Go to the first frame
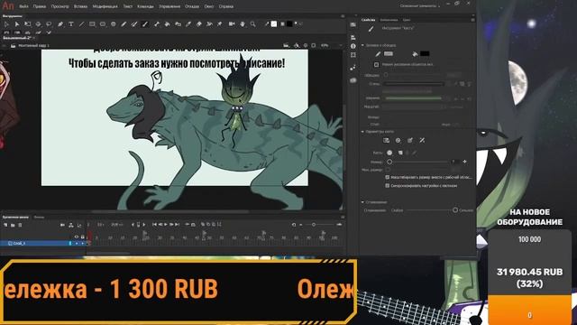 pos(154,225)
